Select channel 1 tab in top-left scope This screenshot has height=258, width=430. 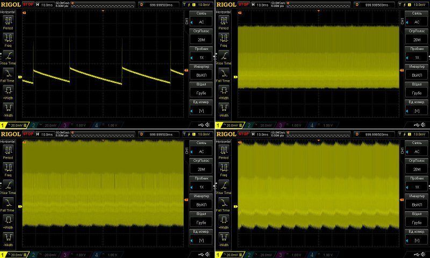coord(12,125)
